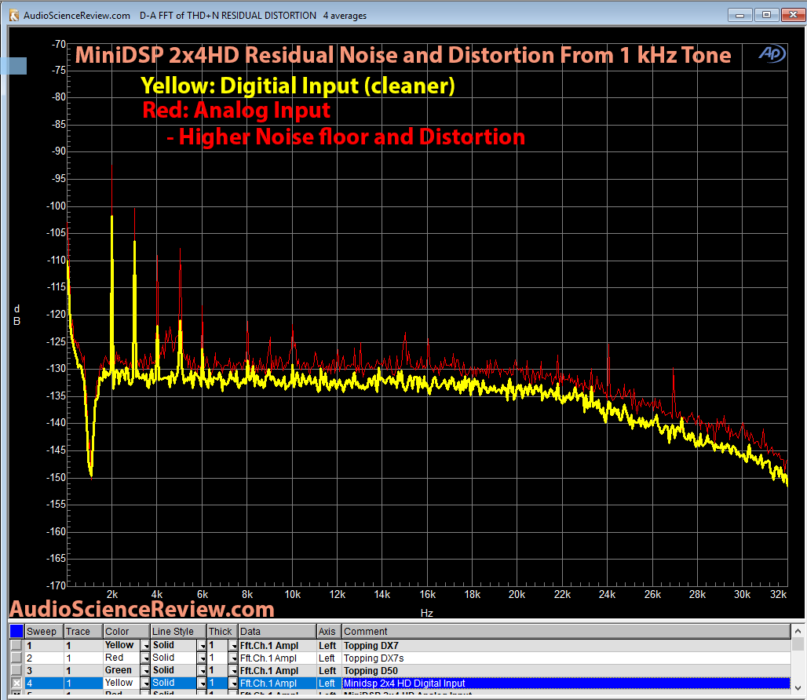Select the 'Topping DX7s' comment cell
This screenshot has height=700, width=807.
point(566,658)
